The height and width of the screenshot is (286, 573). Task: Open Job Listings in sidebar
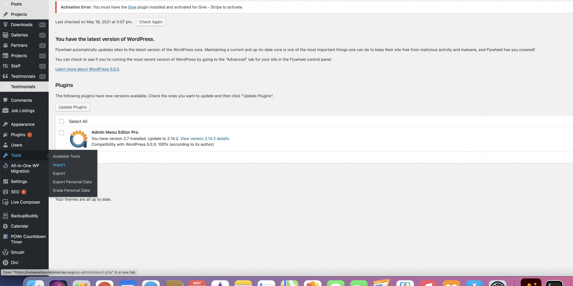pos(23,111)
